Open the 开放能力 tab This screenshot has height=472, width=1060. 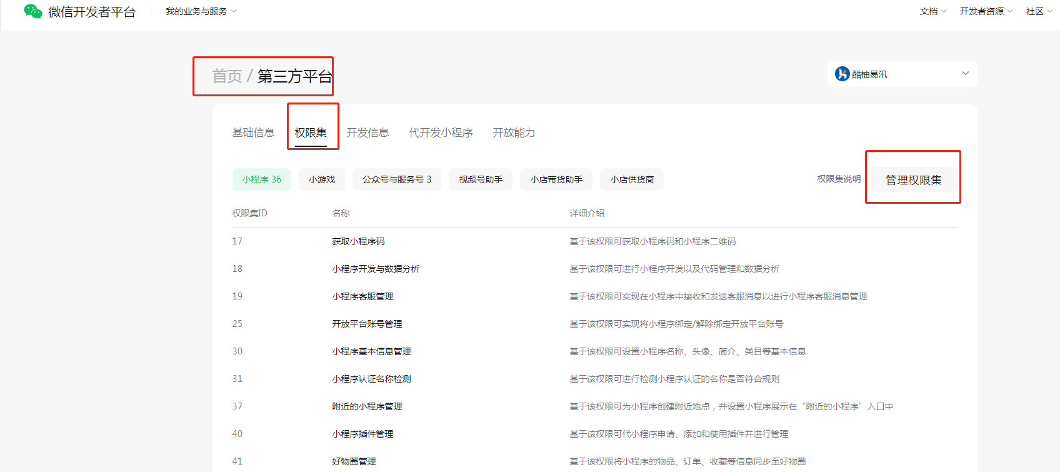tap(513, 133)
